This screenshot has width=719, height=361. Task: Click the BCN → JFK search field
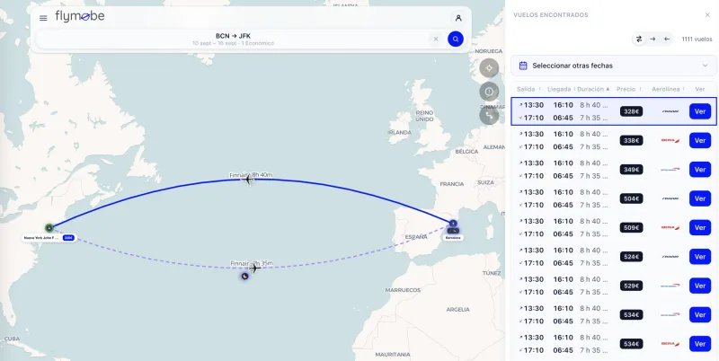pos(233,39)
